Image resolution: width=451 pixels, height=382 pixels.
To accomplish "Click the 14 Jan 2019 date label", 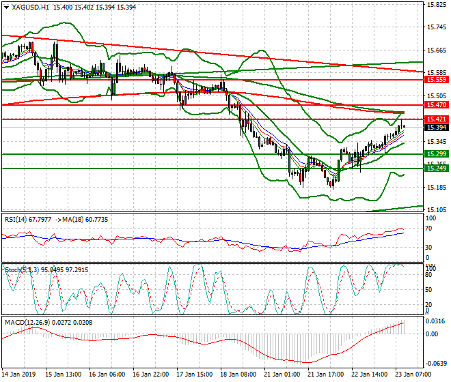I will (x=18, y=374).
